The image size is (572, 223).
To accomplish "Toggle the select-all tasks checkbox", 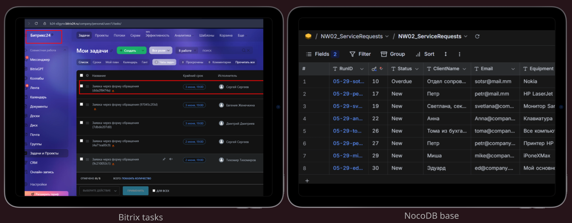I will [x=81, y=75].
